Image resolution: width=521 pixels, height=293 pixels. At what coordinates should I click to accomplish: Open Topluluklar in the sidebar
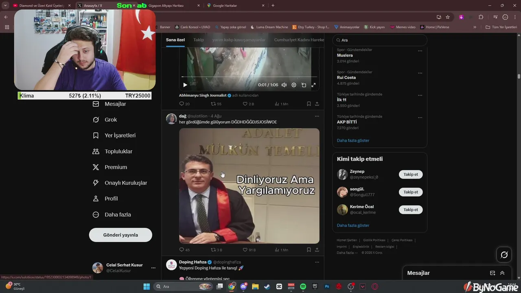pyautogui.click(x=113, y=151)
